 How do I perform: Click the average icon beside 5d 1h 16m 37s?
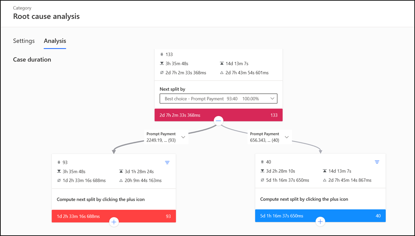point(262,180)
